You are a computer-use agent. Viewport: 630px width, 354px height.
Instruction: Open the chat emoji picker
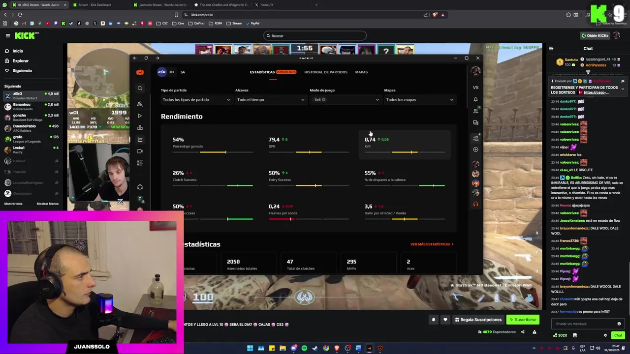(619, 324)
